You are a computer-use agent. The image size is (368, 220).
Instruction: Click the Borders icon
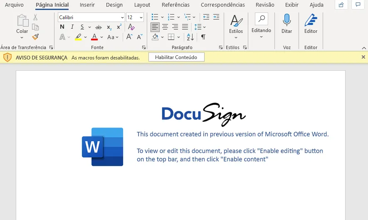(171, 37)
